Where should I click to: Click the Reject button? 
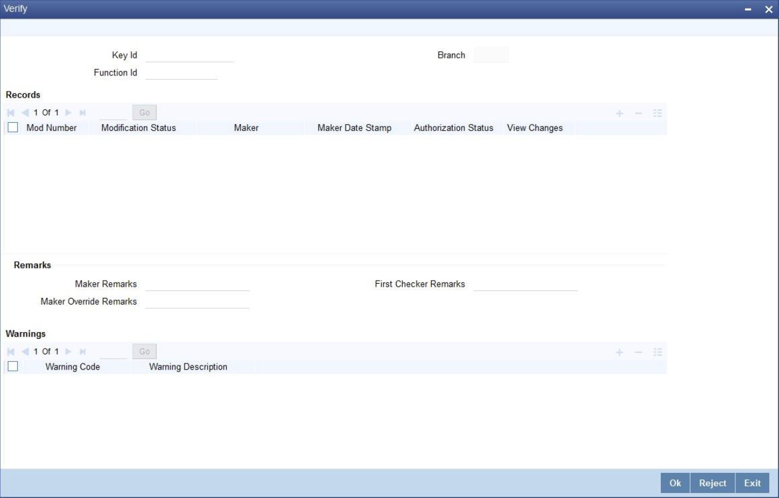[x=712, y=483]
